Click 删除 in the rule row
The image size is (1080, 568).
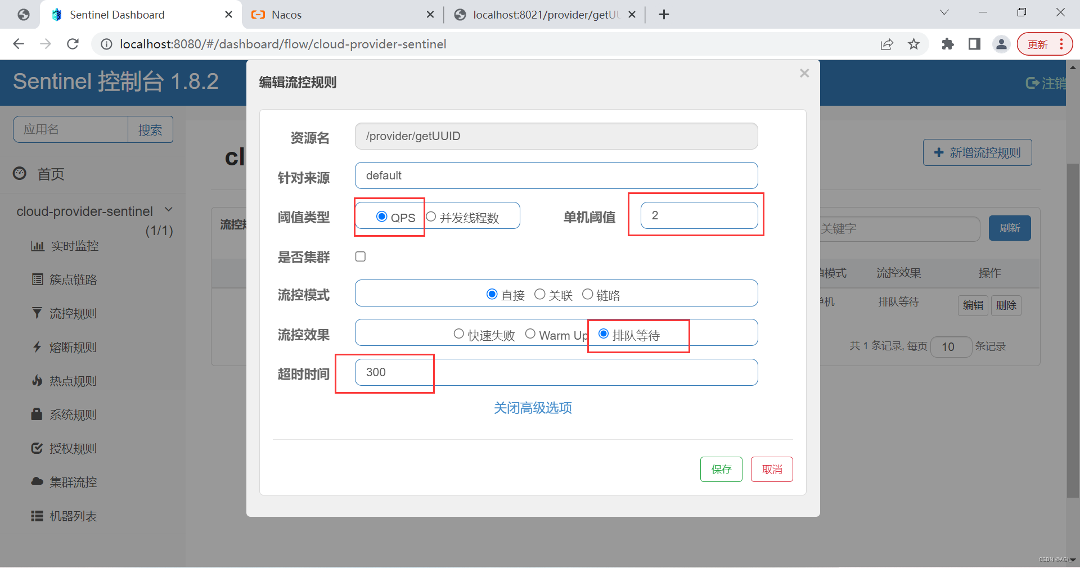(x=1006, y=305)
